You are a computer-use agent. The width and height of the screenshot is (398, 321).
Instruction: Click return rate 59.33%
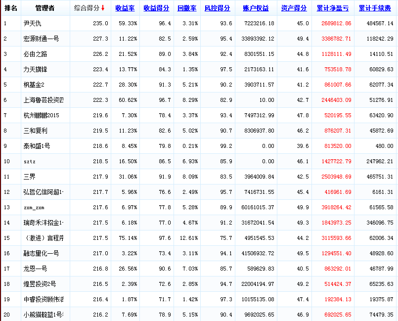128,23
